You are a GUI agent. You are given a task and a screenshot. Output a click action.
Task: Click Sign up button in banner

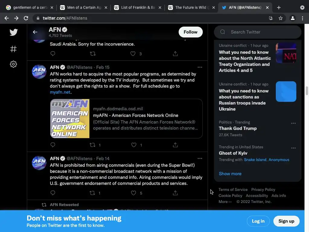click(286, 221)
